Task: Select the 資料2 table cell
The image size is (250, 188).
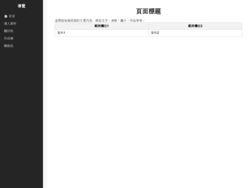Action: click(195, 33)
